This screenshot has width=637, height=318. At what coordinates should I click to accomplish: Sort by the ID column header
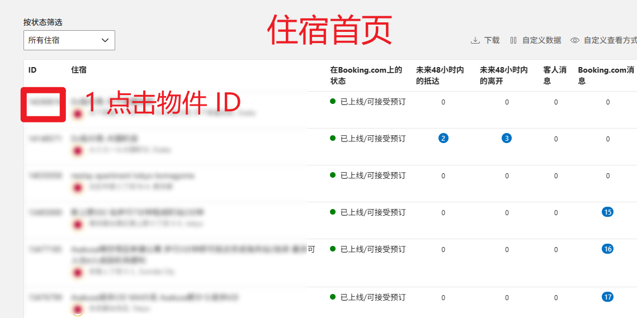point(32,70)
